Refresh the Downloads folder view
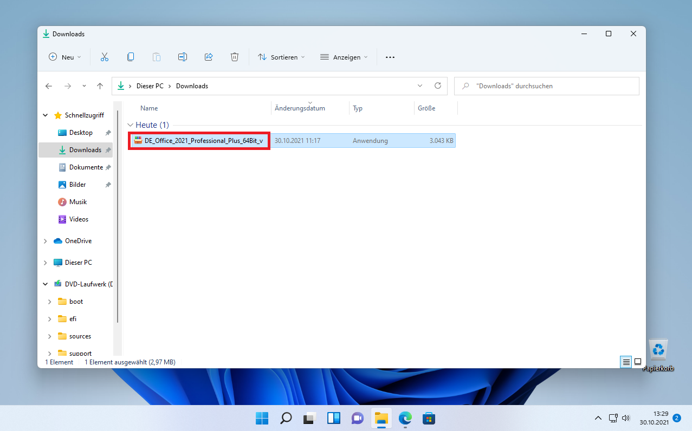 point(438,86)
